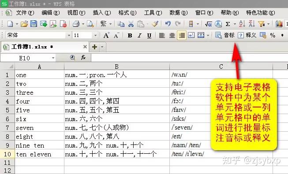This screenshot has height=174, width=288.
Task: Click the 音标 phonetic button
Action: [x=225, y=35]
